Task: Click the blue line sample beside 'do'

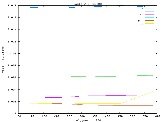Action: (149, 11)
